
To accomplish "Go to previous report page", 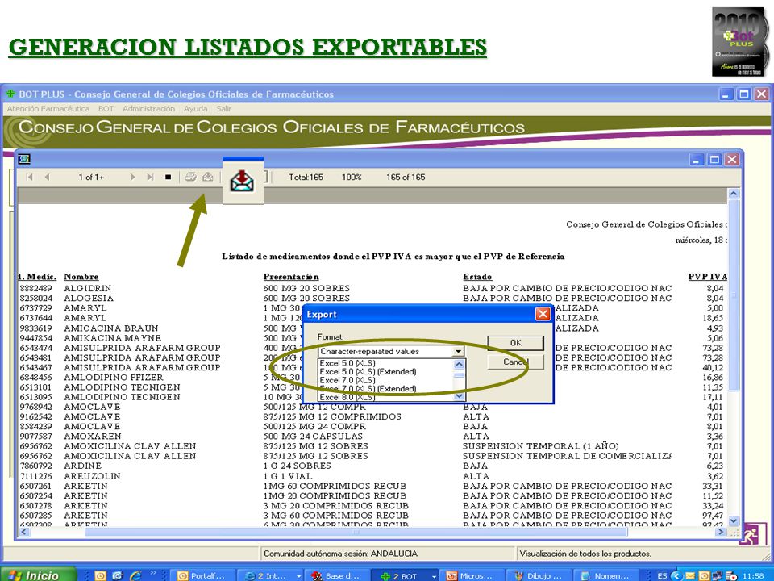I will click(47, 177).
